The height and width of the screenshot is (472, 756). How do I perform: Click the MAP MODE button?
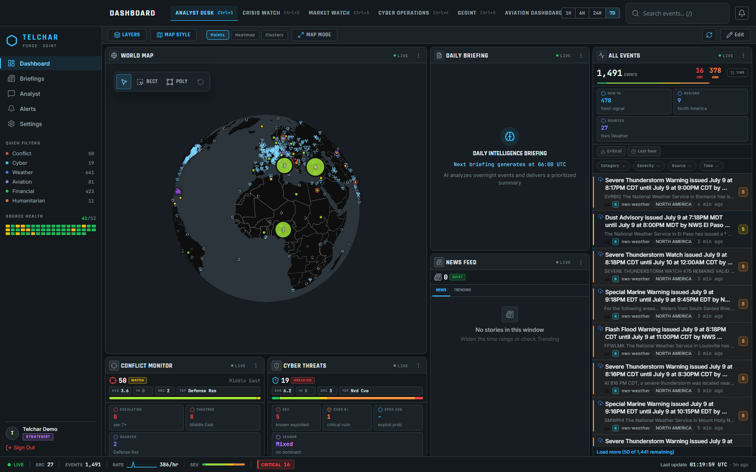click(314, 35)
